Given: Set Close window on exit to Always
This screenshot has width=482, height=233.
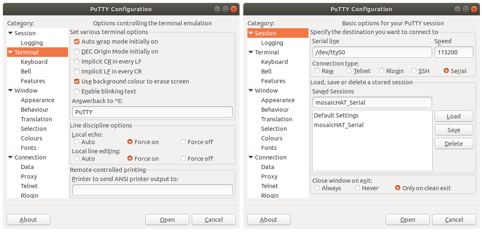Looking at the screenshot, I should tap(317, 188).
